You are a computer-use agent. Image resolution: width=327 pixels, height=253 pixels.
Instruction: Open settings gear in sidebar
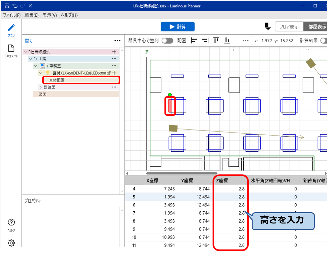click(x=11, y=243)
